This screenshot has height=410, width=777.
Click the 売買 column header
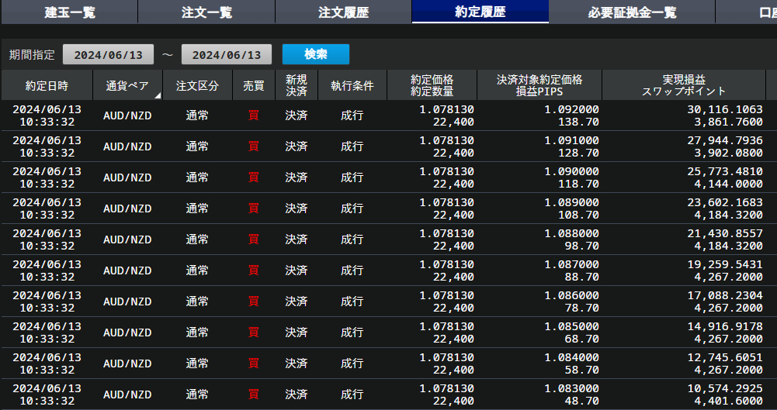pos(254,85)
